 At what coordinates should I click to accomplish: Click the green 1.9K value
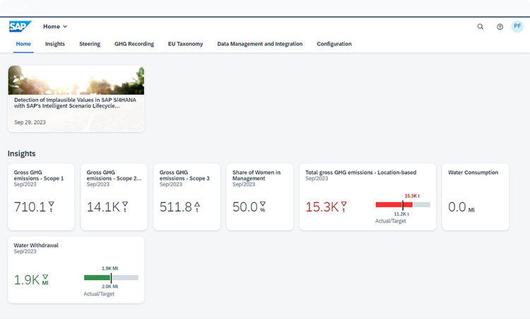tap(27, 280)
